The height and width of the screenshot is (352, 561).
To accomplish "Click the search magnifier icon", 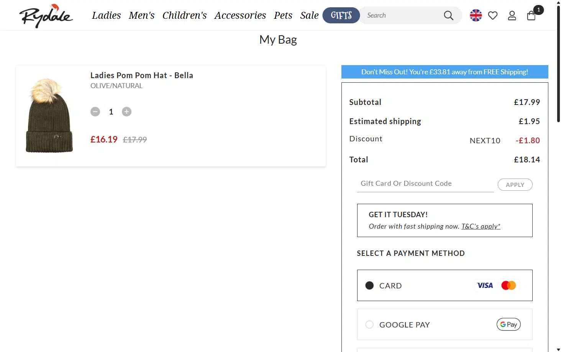I will click(x=448, y=15).
